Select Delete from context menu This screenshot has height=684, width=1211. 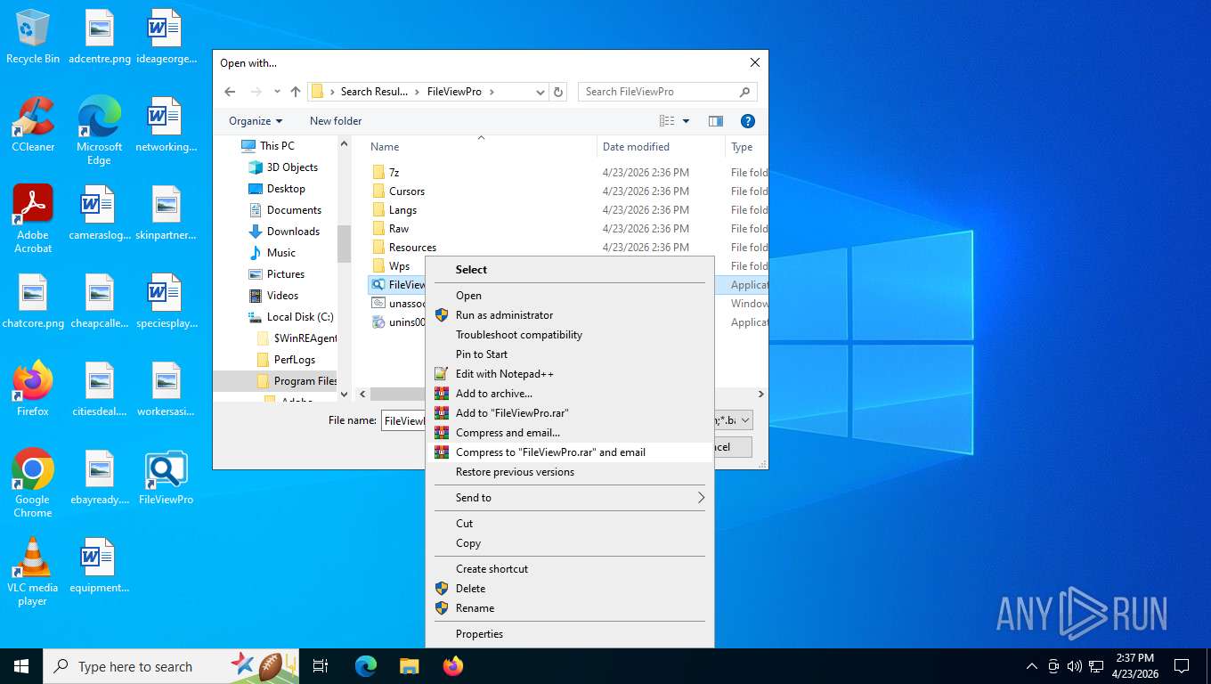(570, 589)
